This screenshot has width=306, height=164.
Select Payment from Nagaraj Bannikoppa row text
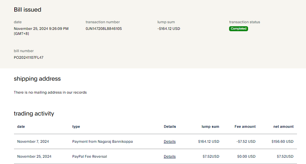(x=102, y=141)
